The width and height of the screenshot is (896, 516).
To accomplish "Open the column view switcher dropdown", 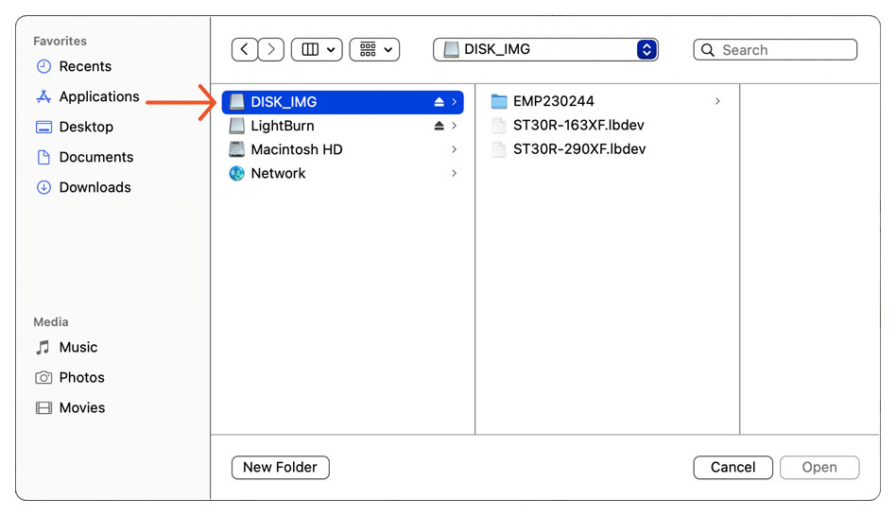I will (x=317, y=50).
